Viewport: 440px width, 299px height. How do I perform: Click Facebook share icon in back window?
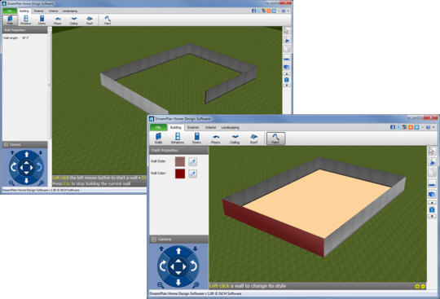pyautogui.click(x=253, y=11)
